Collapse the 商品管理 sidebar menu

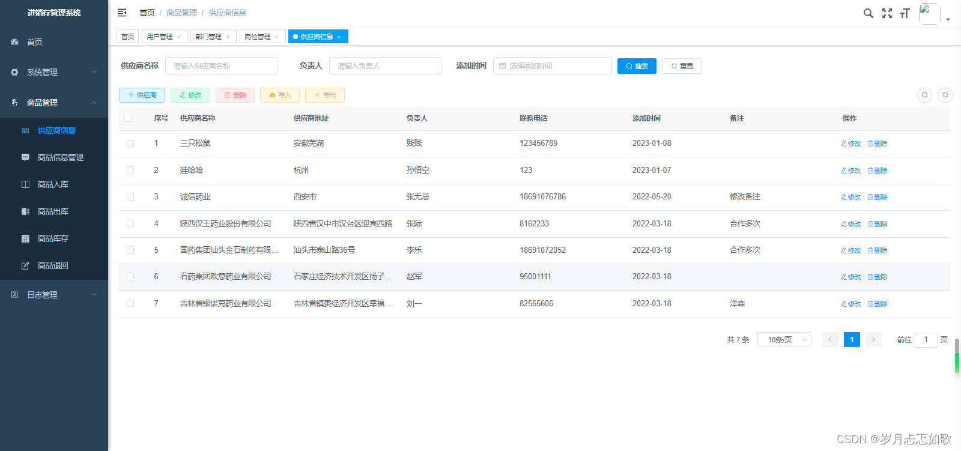pyautogui.click(x=54, y=103)
